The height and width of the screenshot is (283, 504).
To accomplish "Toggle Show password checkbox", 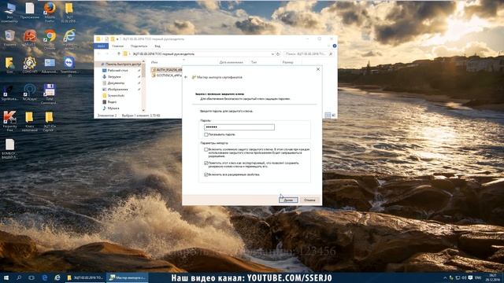I will [x=206, y=134].
